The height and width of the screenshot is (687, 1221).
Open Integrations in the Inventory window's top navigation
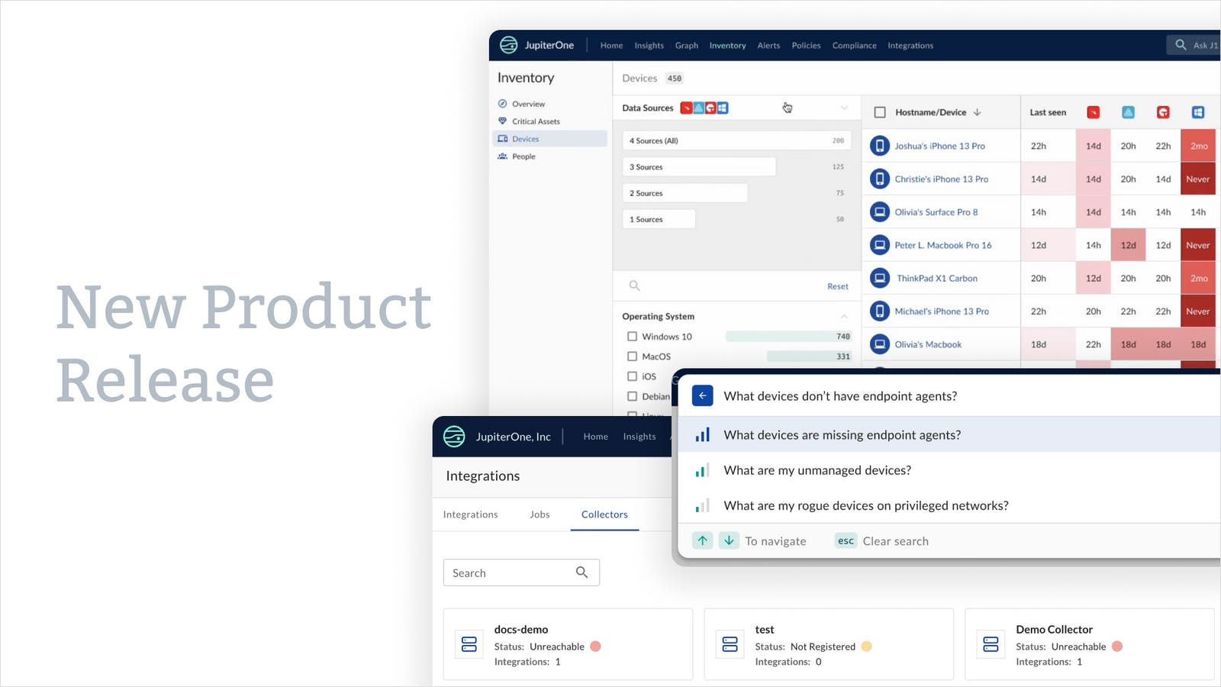click(910, 46)
